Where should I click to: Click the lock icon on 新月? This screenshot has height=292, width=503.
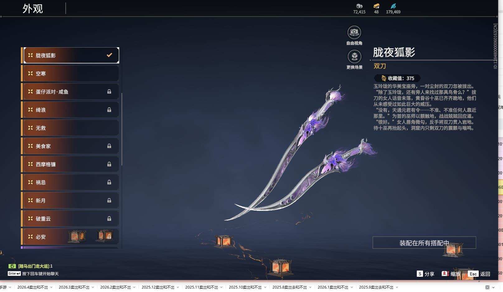(x=109, y=201)
